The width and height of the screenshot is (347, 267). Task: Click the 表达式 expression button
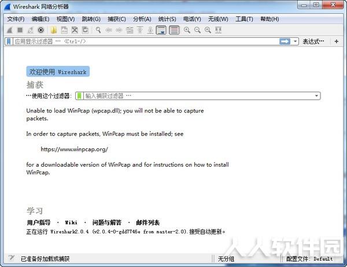pyautogui.click(x=313, y=42)
